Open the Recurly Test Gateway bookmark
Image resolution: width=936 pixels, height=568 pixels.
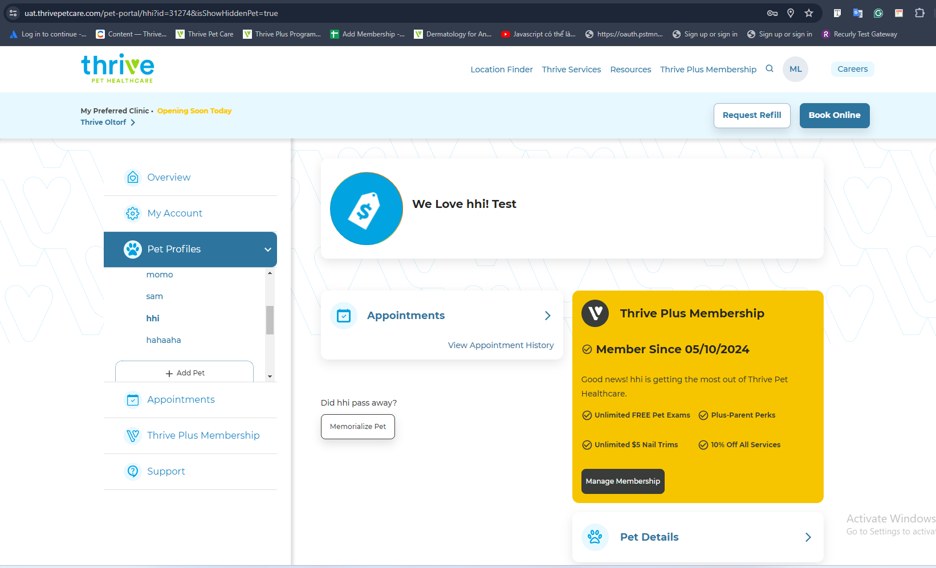860,34
